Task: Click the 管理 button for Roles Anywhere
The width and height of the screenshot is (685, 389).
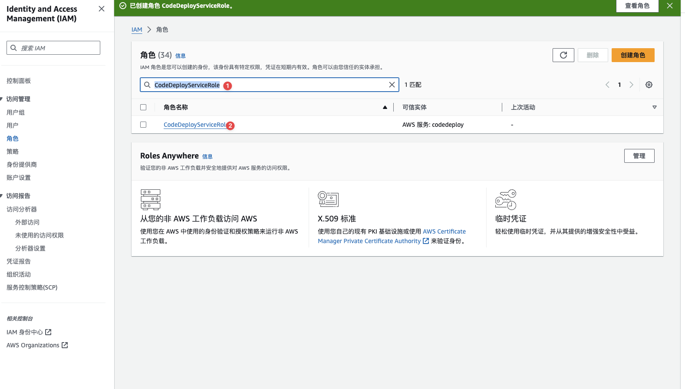Action: 639,156
